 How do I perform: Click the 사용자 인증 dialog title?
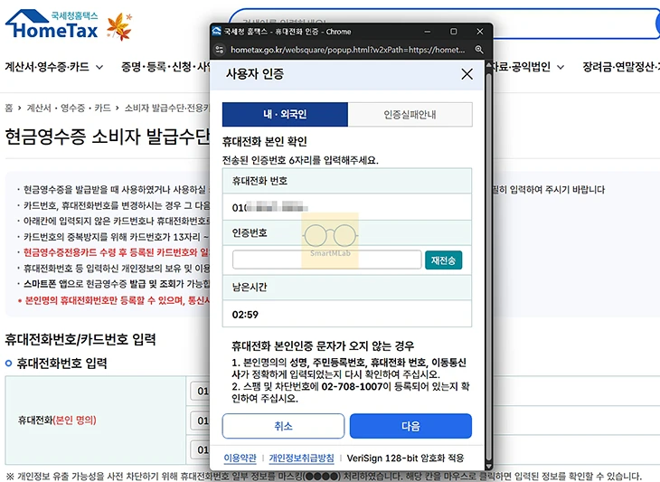(255, 74)
